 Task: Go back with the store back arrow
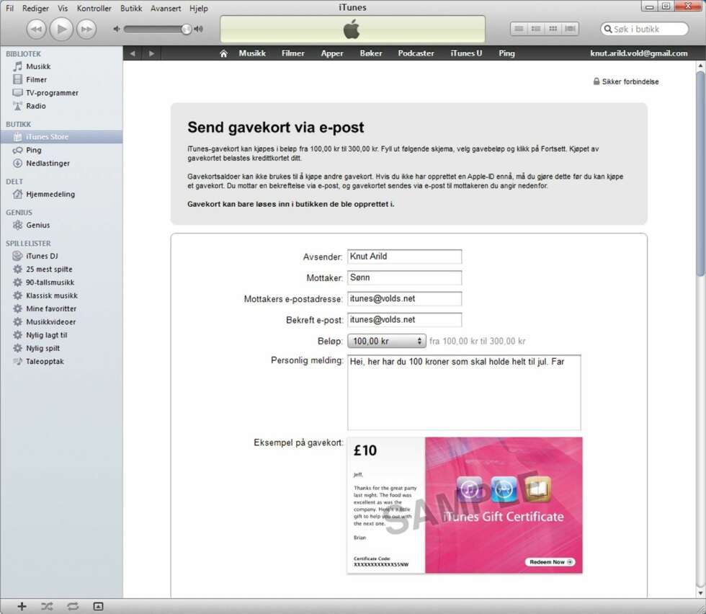133,53
